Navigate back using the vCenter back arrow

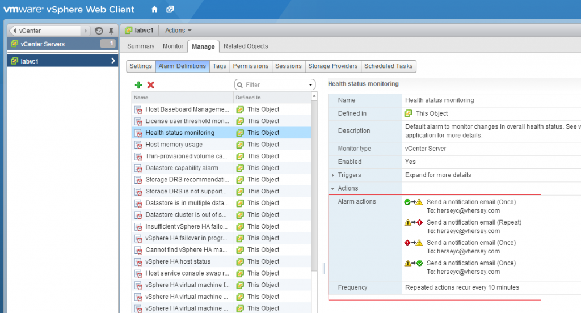(14, 31)
